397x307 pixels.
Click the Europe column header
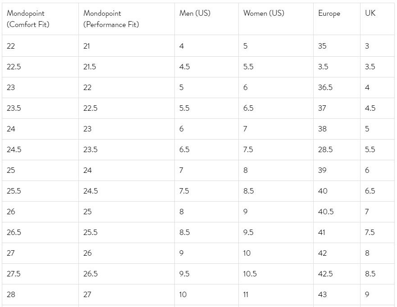329,14
